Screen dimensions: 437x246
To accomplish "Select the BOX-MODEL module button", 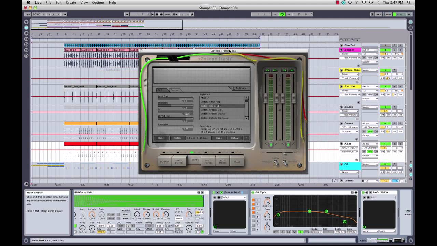I will point(223,162).
